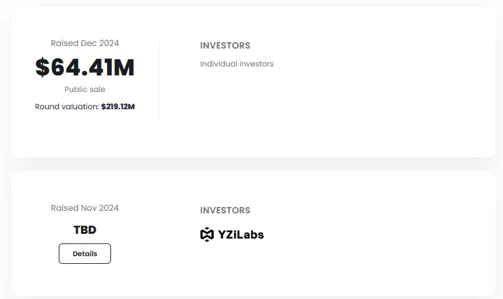The image size is (503, 299).
Task: Open the Details button under TBD
Action: (x=85, y=254)
